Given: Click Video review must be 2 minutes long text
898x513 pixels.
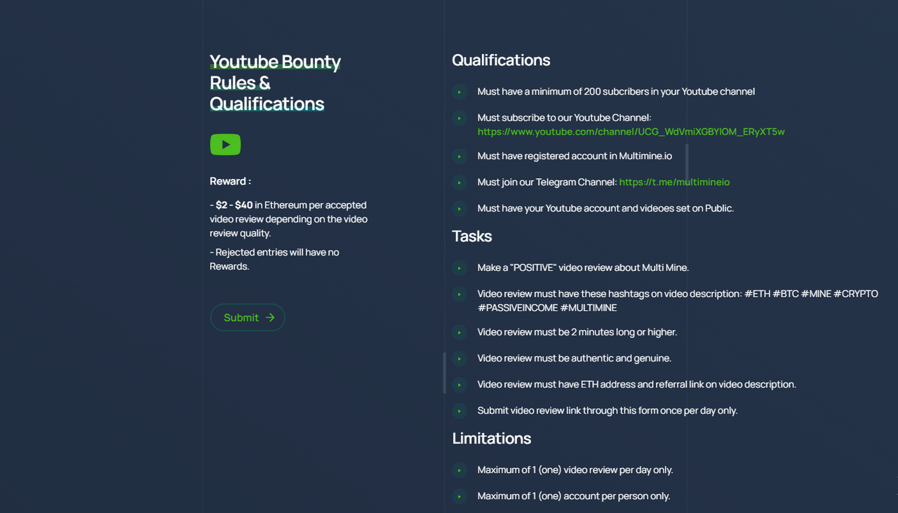Looking at the screenshot, I should click(577, 332).
